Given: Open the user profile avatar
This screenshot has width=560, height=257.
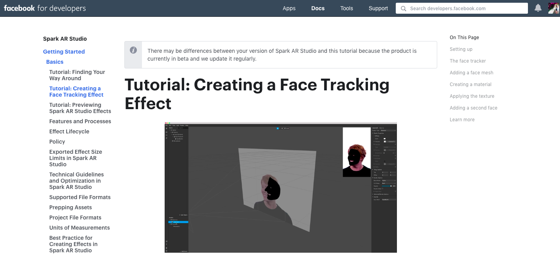Looking at the screenshot, I should coord(553,8).
